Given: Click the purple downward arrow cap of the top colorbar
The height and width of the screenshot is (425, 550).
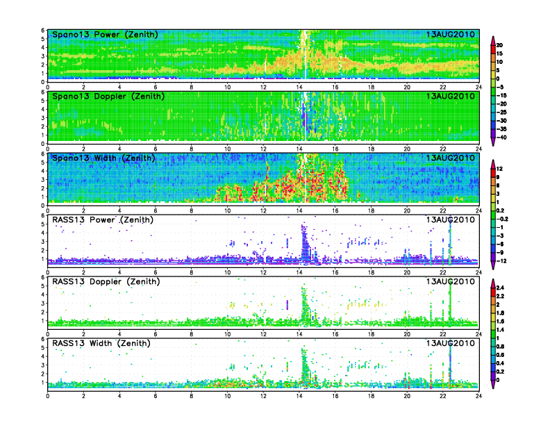Looking at the screenshot, I should coord(493,144).
